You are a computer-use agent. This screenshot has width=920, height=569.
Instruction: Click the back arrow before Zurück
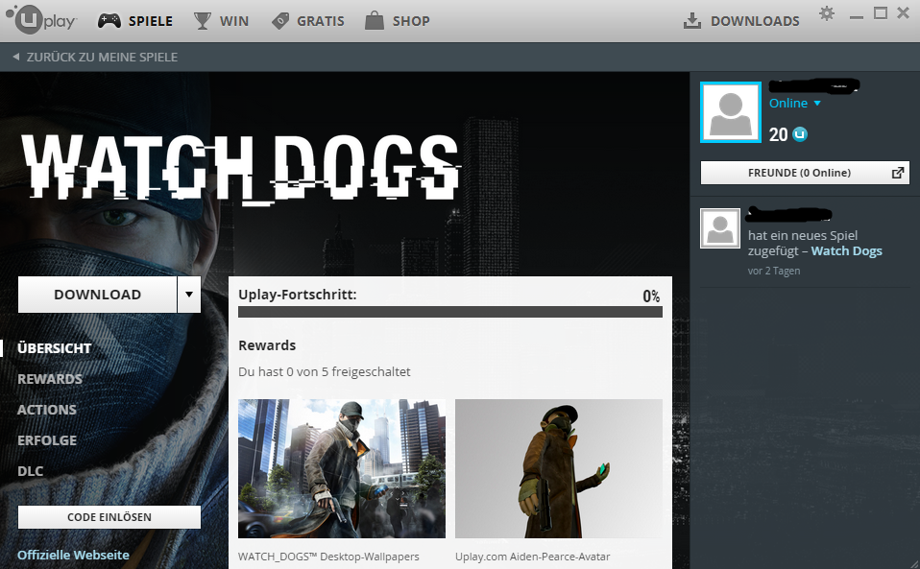coord(15,57)
